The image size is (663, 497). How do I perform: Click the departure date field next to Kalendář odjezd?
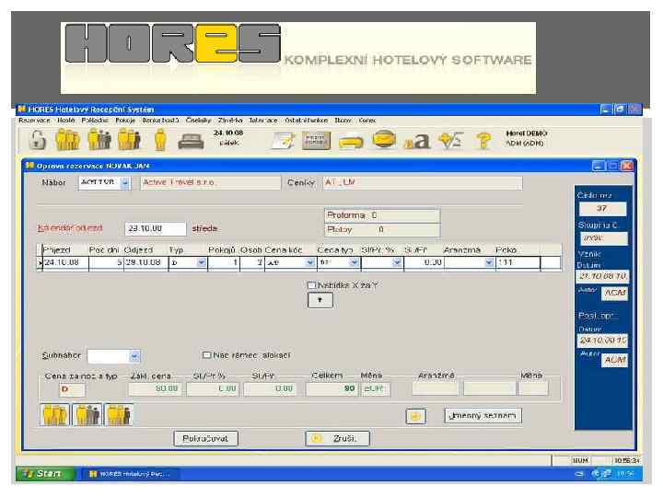(x=156, y=228)
